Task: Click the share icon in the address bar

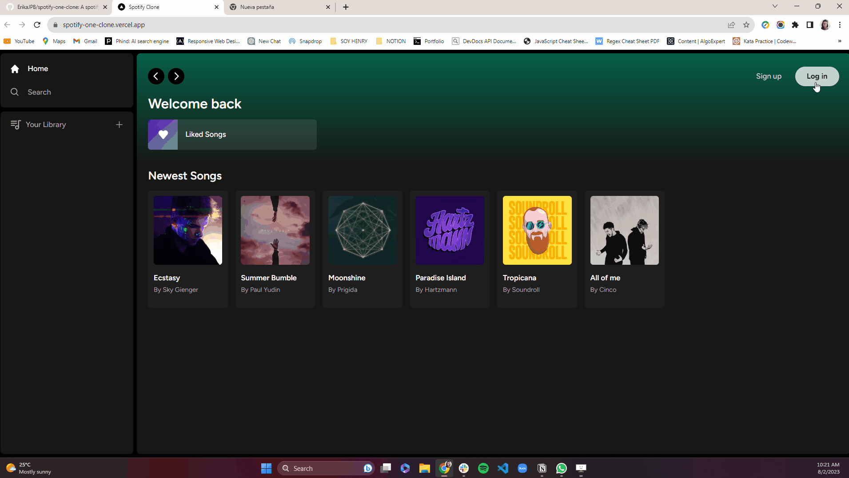Action: tap(732, 25)
